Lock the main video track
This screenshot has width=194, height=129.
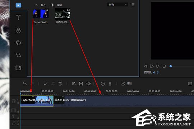pyautogui.click(x=18, y=103)
